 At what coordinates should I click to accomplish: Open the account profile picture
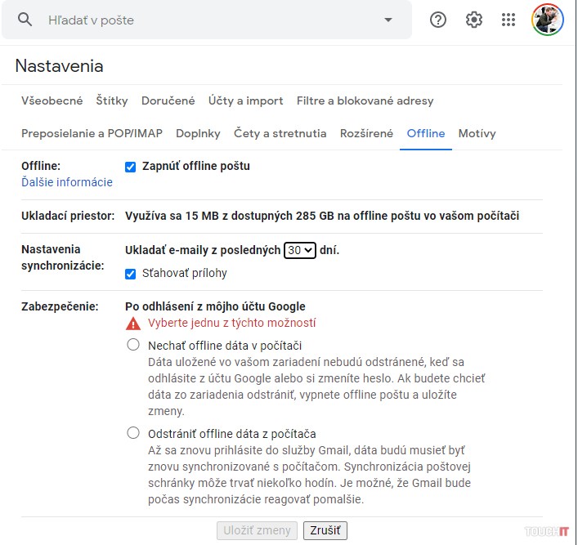(548, 20)
